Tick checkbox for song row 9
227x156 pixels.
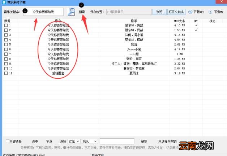click(x=6, y=64)
